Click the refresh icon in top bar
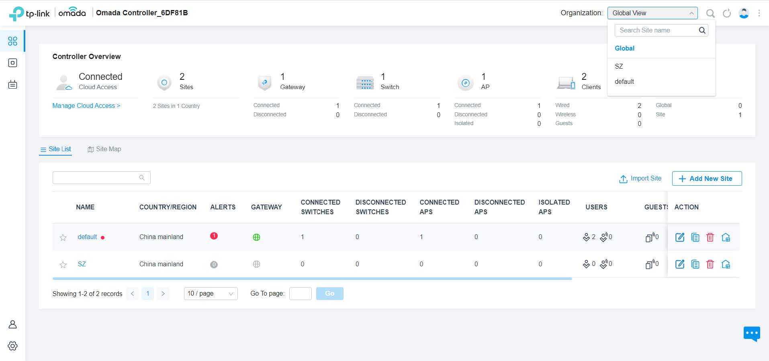The width and height of the screenshot is (769, 361). (x=727, y=13)
